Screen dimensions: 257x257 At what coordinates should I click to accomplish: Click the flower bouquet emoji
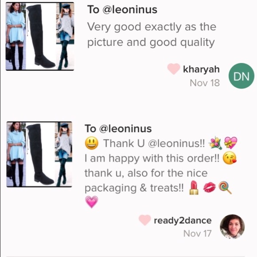tap(215, 144)
